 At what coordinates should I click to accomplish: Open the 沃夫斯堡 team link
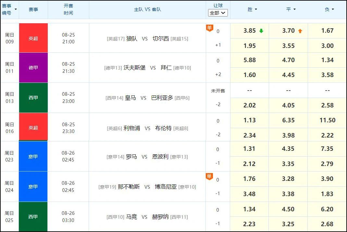coord(135,68)
